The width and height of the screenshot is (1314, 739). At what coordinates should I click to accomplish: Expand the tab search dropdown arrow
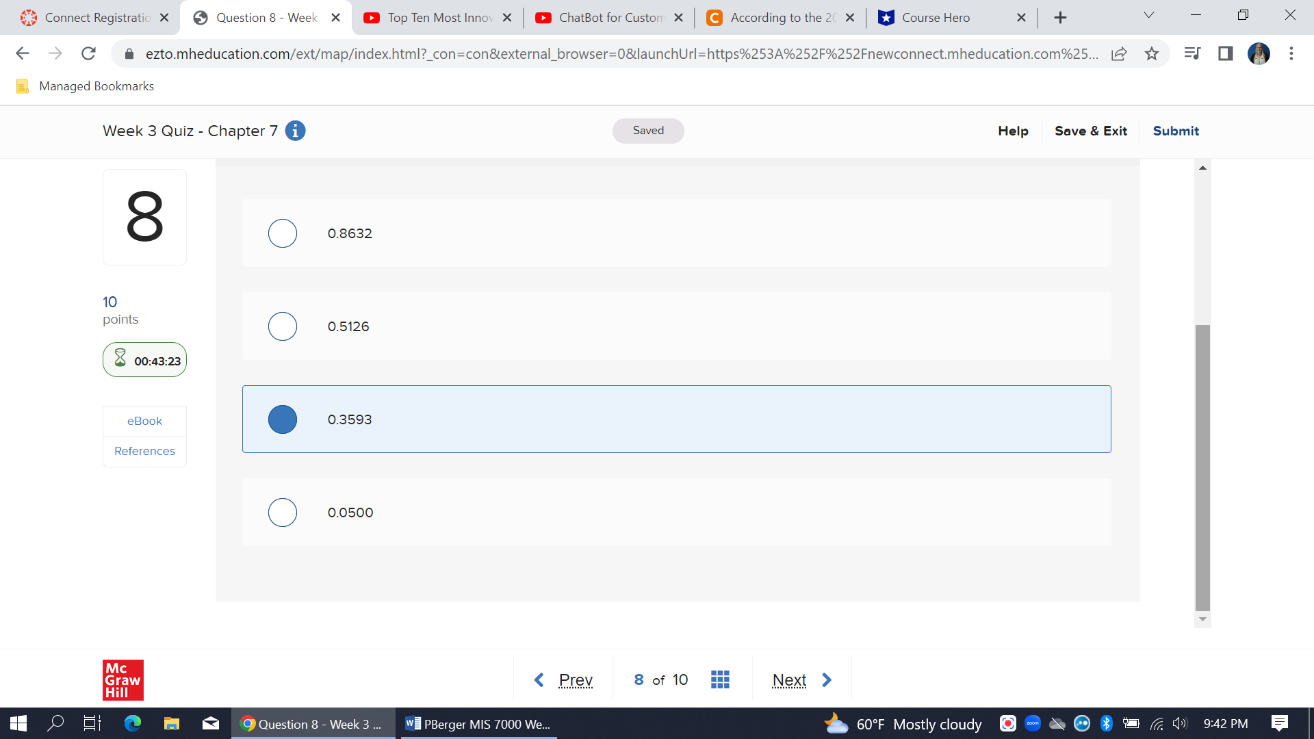[x=1149, y=16]
